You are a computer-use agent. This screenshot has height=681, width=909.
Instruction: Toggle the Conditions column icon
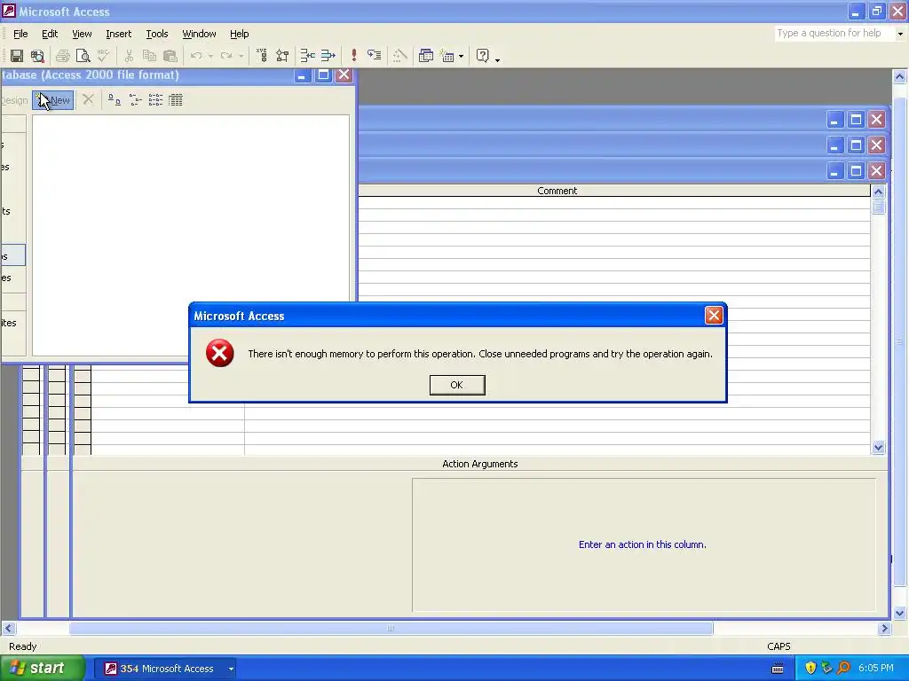click(x=282, y=56)
